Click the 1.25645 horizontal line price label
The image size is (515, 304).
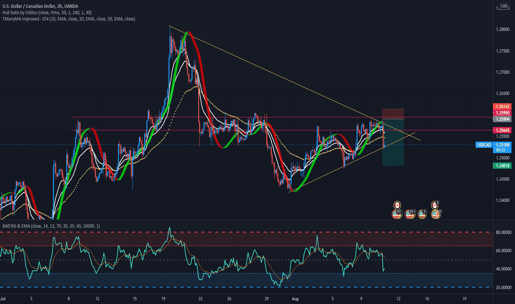[502, 130]
